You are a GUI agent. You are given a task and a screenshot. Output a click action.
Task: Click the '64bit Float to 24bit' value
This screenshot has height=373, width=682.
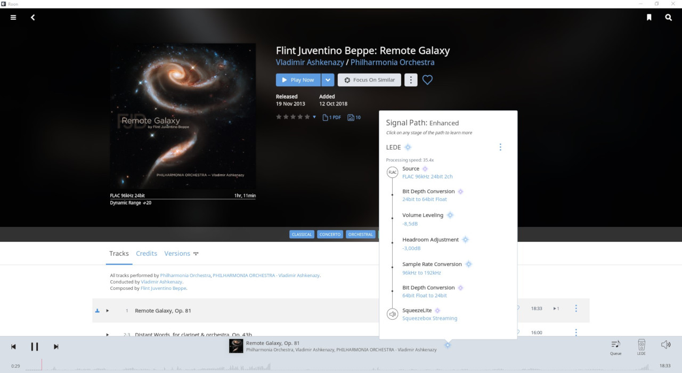coord(425,295)
